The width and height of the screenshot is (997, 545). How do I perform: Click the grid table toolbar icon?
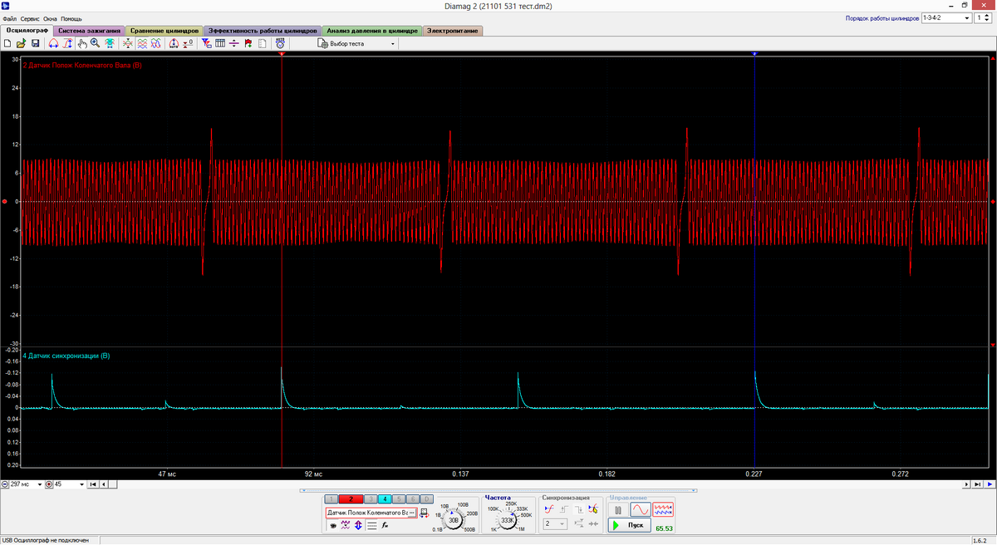(220, 43)
